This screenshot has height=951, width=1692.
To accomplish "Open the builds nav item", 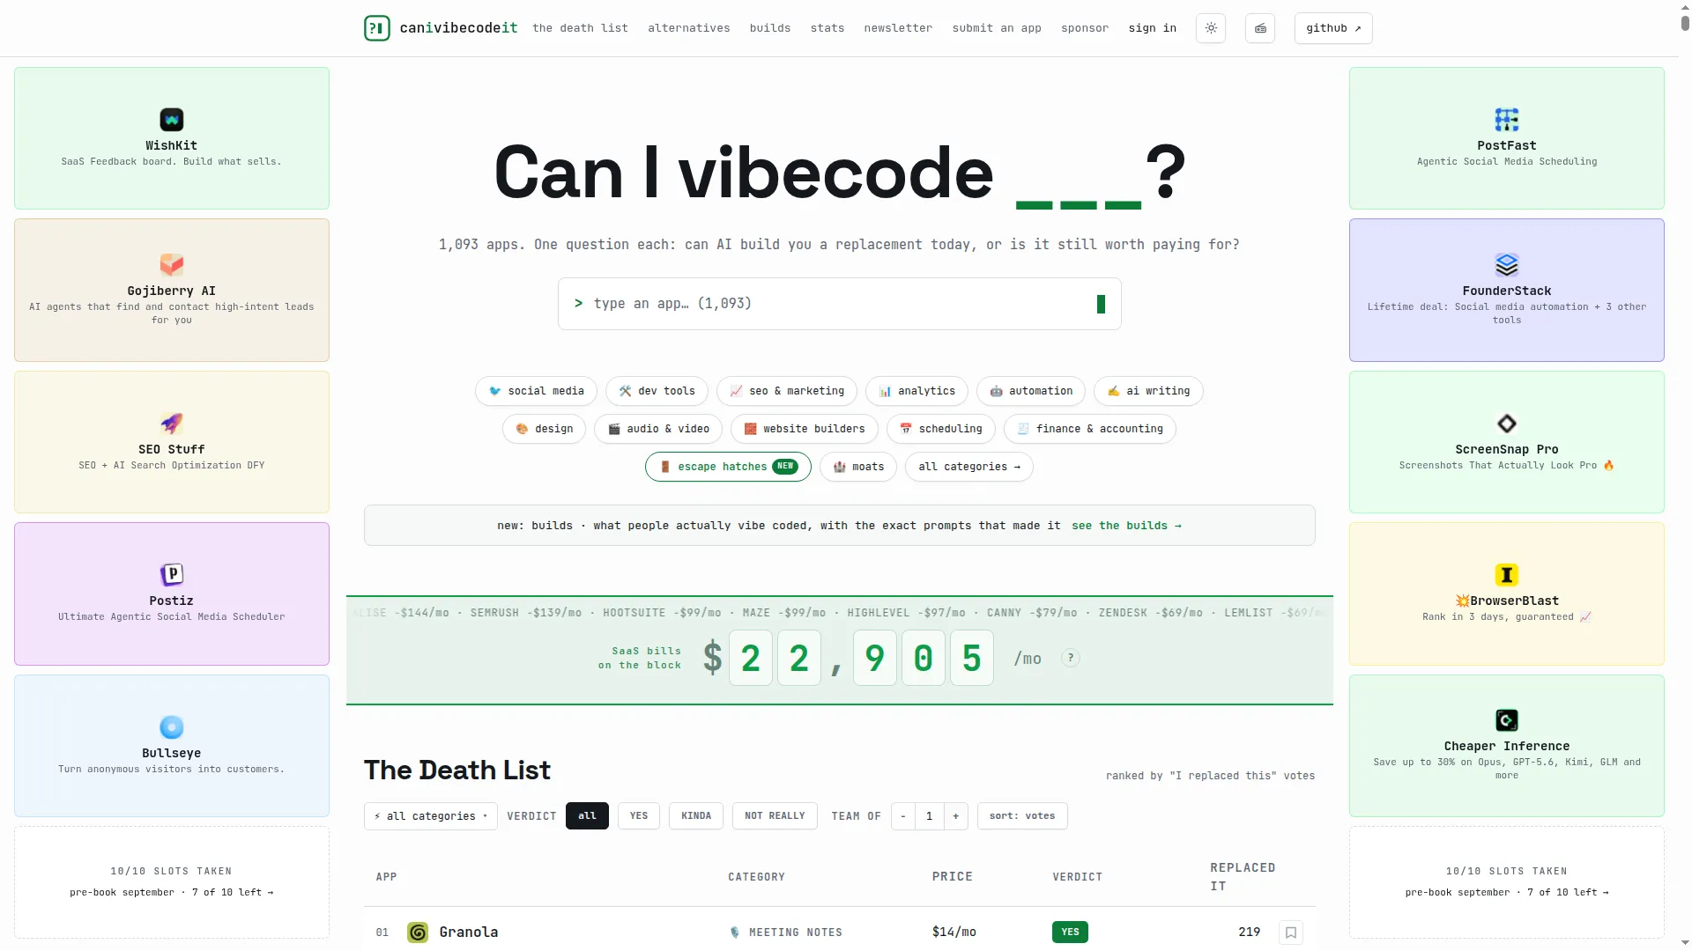I will [770, 28].
